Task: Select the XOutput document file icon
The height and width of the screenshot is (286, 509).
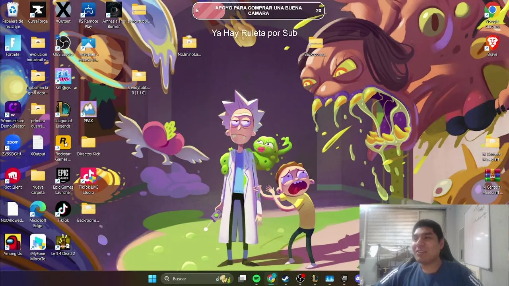Action: (x=38, y=146)
